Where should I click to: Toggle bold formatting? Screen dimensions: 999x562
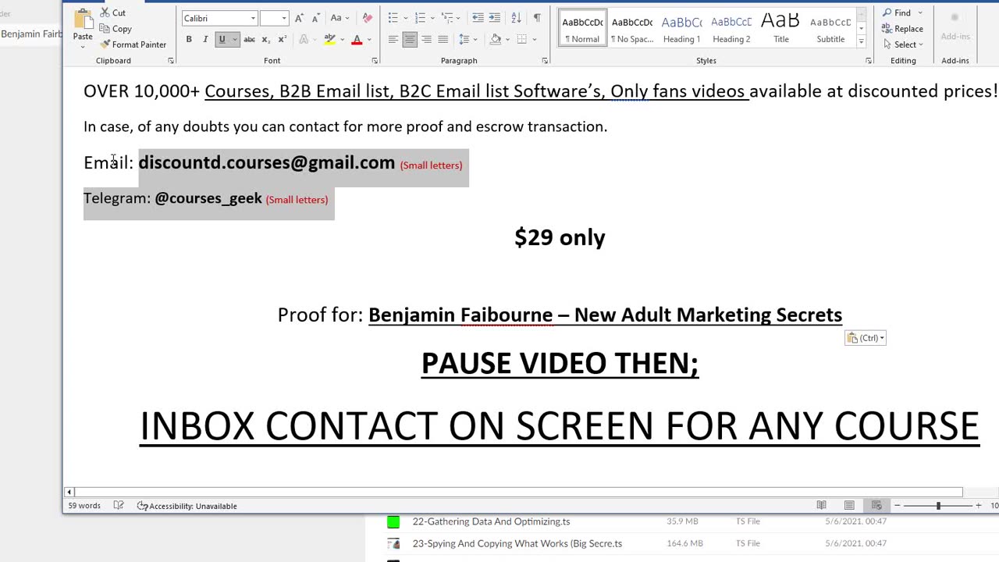click(x=189, y=39)
